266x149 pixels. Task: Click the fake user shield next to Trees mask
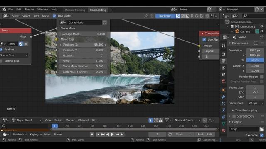pyautogui.click(x=21, y=44)
